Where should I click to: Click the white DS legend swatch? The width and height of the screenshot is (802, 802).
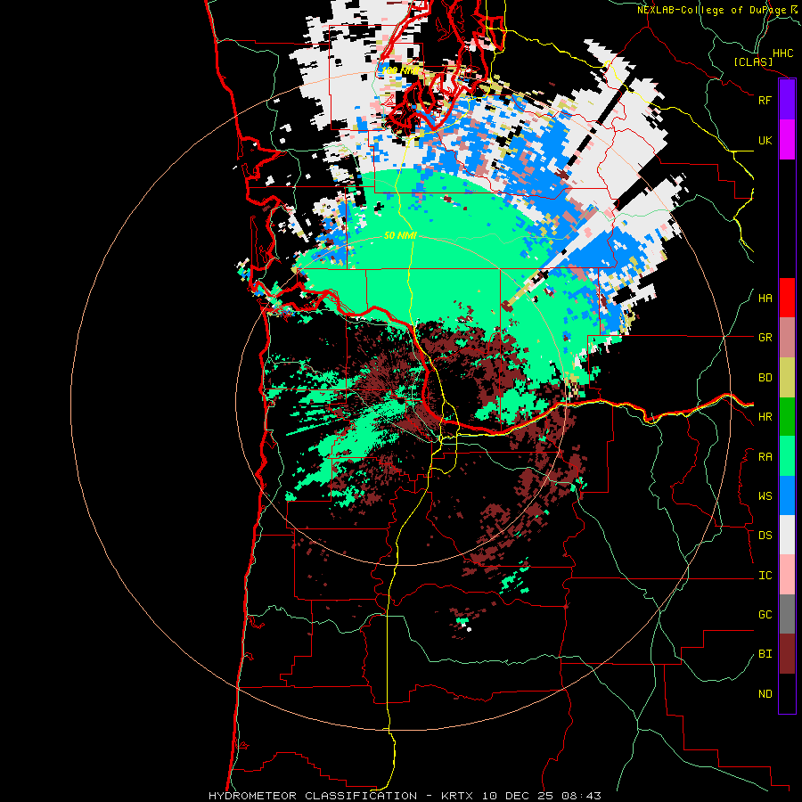[787, 535]
